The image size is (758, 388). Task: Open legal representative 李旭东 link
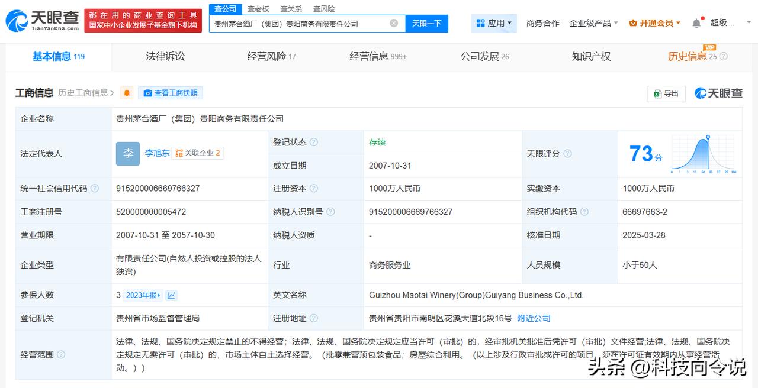pos(157,153)
